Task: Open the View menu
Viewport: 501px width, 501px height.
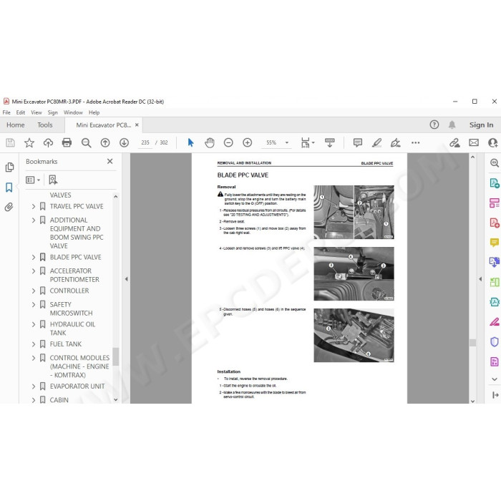Action: tap(36, 112)
